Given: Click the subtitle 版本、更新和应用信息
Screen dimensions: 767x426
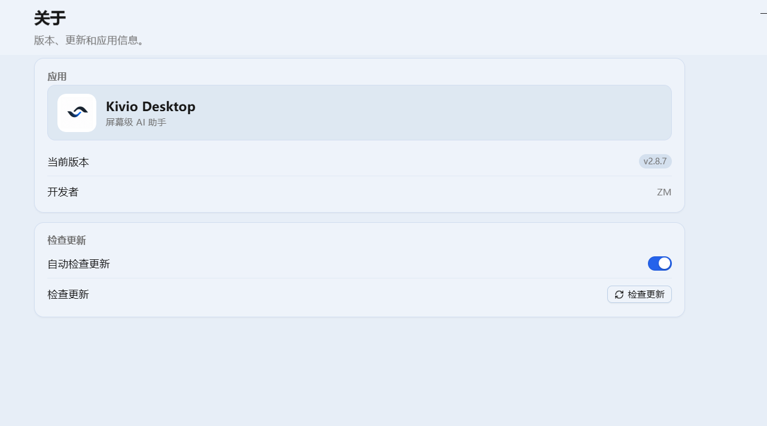Looking at the screenshot, I should coord(89,41).
